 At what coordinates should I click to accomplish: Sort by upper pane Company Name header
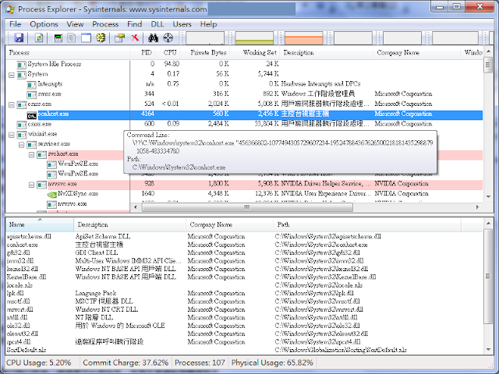click(416, 52)
